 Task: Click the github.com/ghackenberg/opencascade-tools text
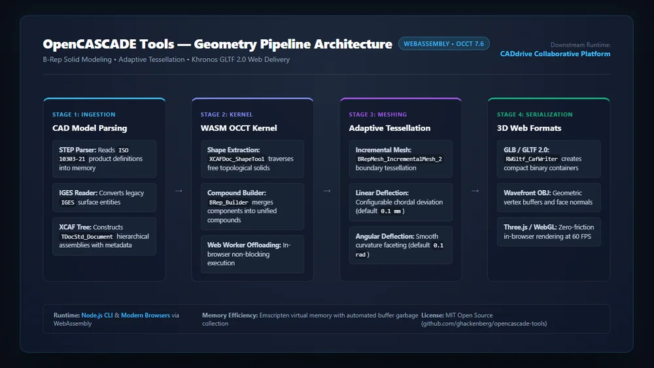click(x=484, y=324)
